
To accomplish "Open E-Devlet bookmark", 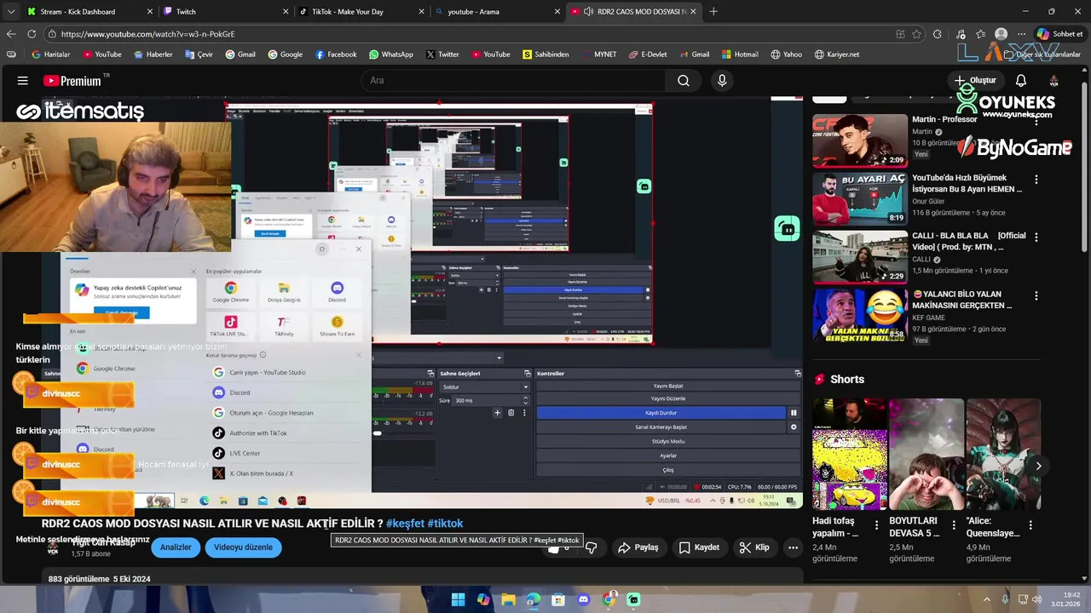I will pyautogui.click(x=648, y=54).
